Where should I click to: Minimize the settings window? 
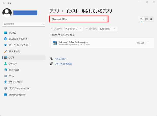click(x=140, y=2)
